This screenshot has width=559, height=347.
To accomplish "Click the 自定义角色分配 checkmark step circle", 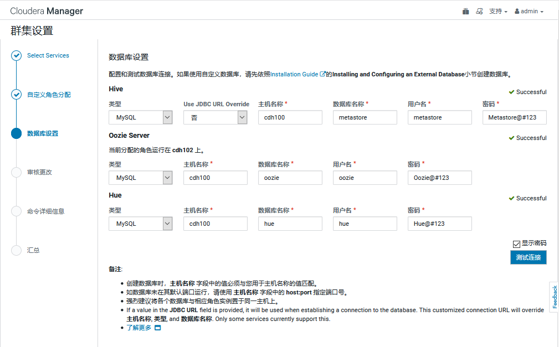I will click(16, 95).
